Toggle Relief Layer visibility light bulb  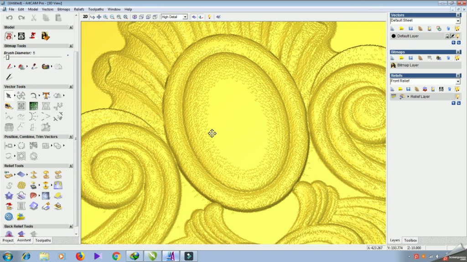click(x=457, y=96)
